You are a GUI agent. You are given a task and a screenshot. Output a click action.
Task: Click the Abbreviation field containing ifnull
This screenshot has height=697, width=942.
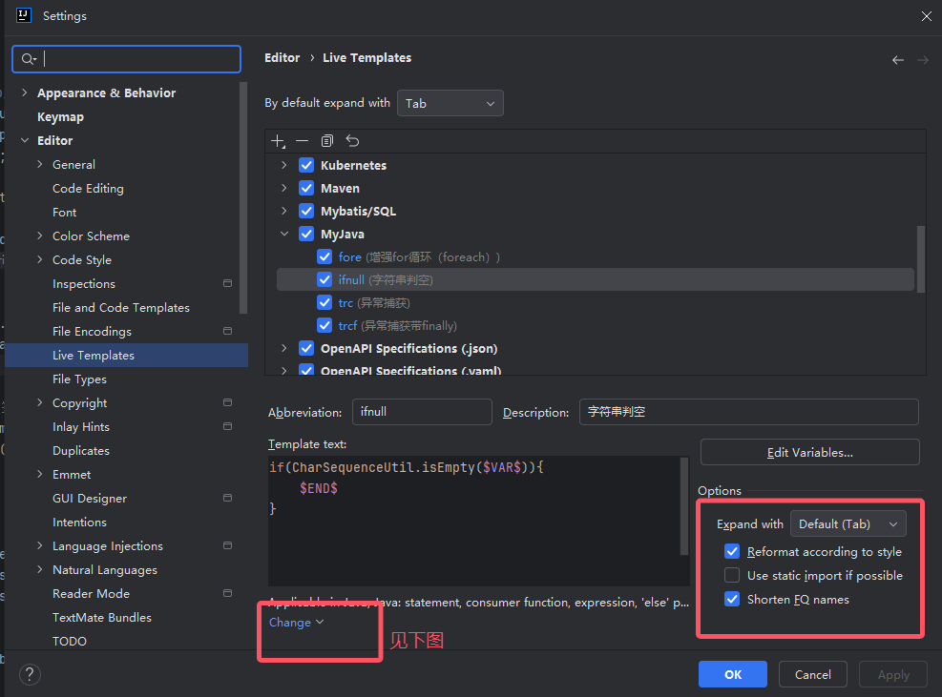click(x=421, y=412)
